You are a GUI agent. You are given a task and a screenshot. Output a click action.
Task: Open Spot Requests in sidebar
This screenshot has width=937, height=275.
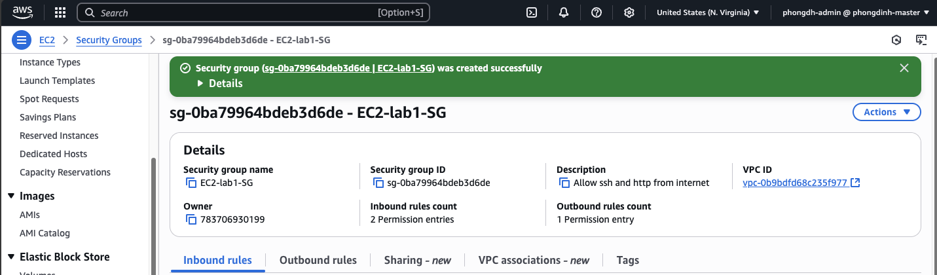tap(49, 99)
